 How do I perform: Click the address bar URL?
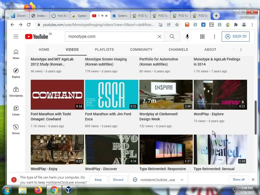98,25
